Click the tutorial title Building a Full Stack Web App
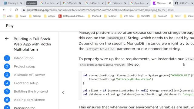 32,44
